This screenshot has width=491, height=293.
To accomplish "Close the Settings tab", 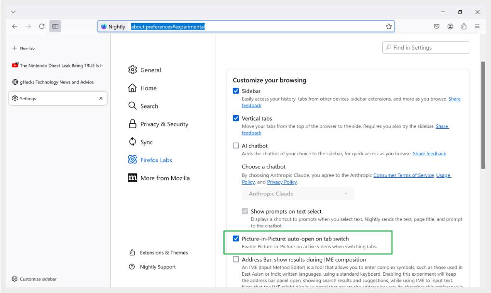I will coord(100,98).
